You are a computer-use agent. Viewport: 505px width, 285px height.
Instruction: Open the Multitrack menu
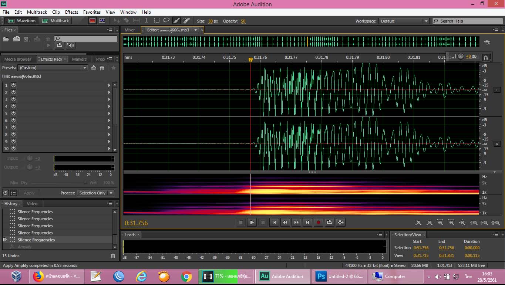(x=37, y=12)
